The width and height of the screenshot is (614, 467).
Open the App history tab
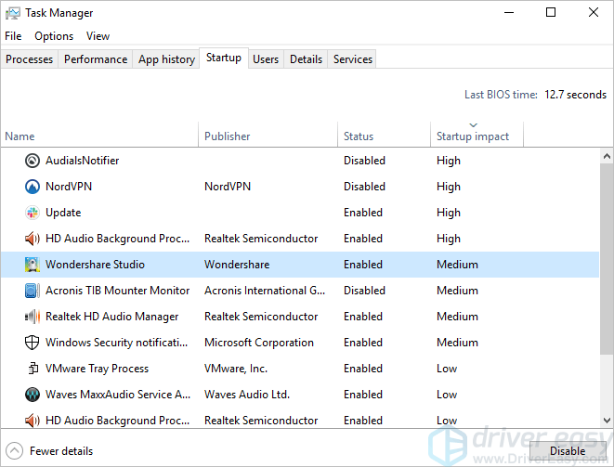click(x=166, y=59)
